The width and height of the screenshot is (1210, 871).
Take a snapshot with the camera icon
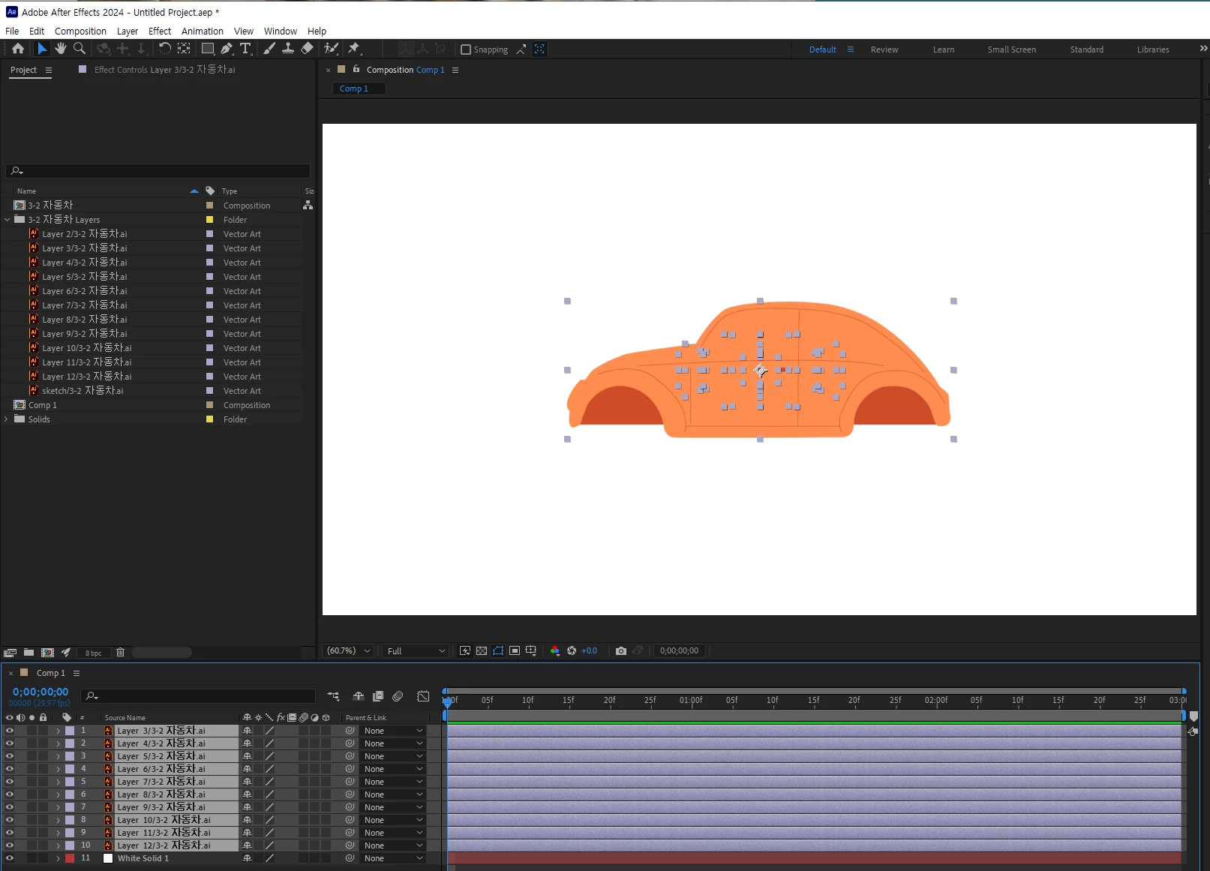[621, 651]
